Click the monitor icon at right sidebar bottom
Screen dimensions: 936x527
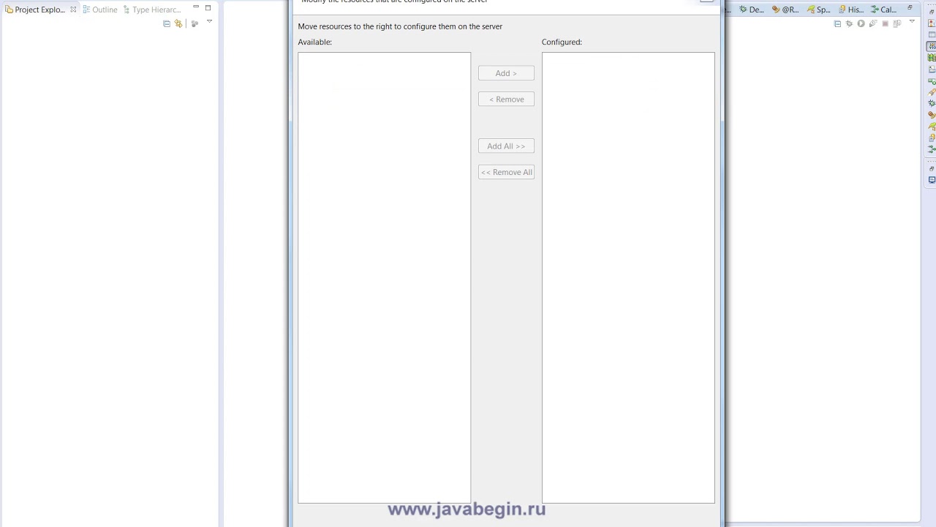pyautogui.click(x=932, y=179)
